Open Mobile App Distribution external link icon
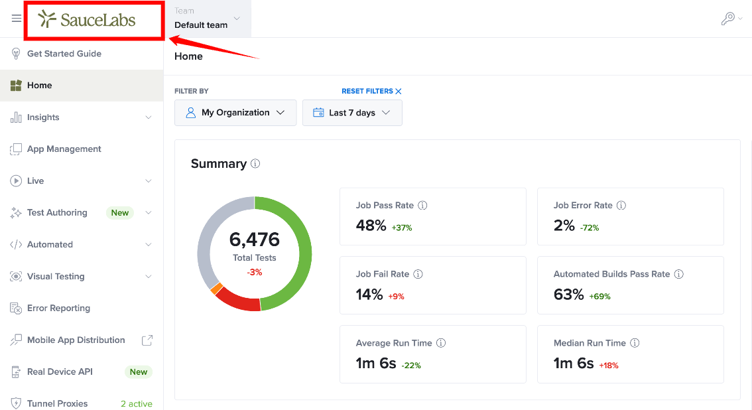 [x=147, y=340]
